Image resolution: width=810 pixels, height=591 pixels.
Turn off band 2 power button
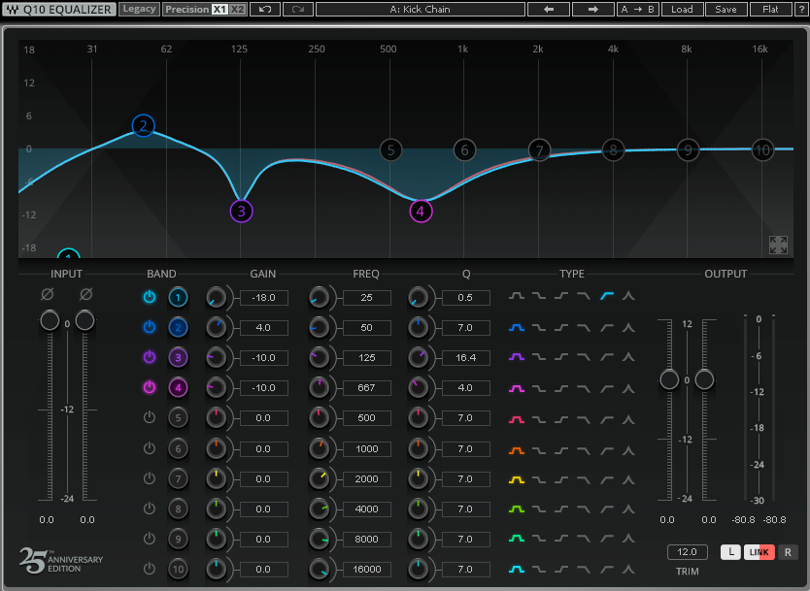tap(150, 327)
